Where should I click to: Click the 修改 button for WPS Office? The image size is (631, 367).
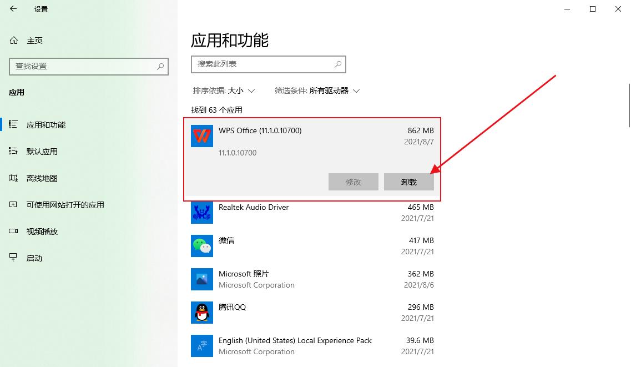pyautogui.click(x=354, y=182)
